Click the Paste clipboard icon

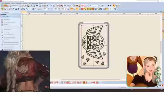tap(45, 6)
